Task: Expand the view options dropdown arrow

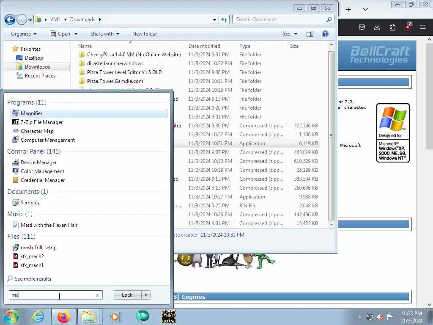Action: (x=296, y=34)
